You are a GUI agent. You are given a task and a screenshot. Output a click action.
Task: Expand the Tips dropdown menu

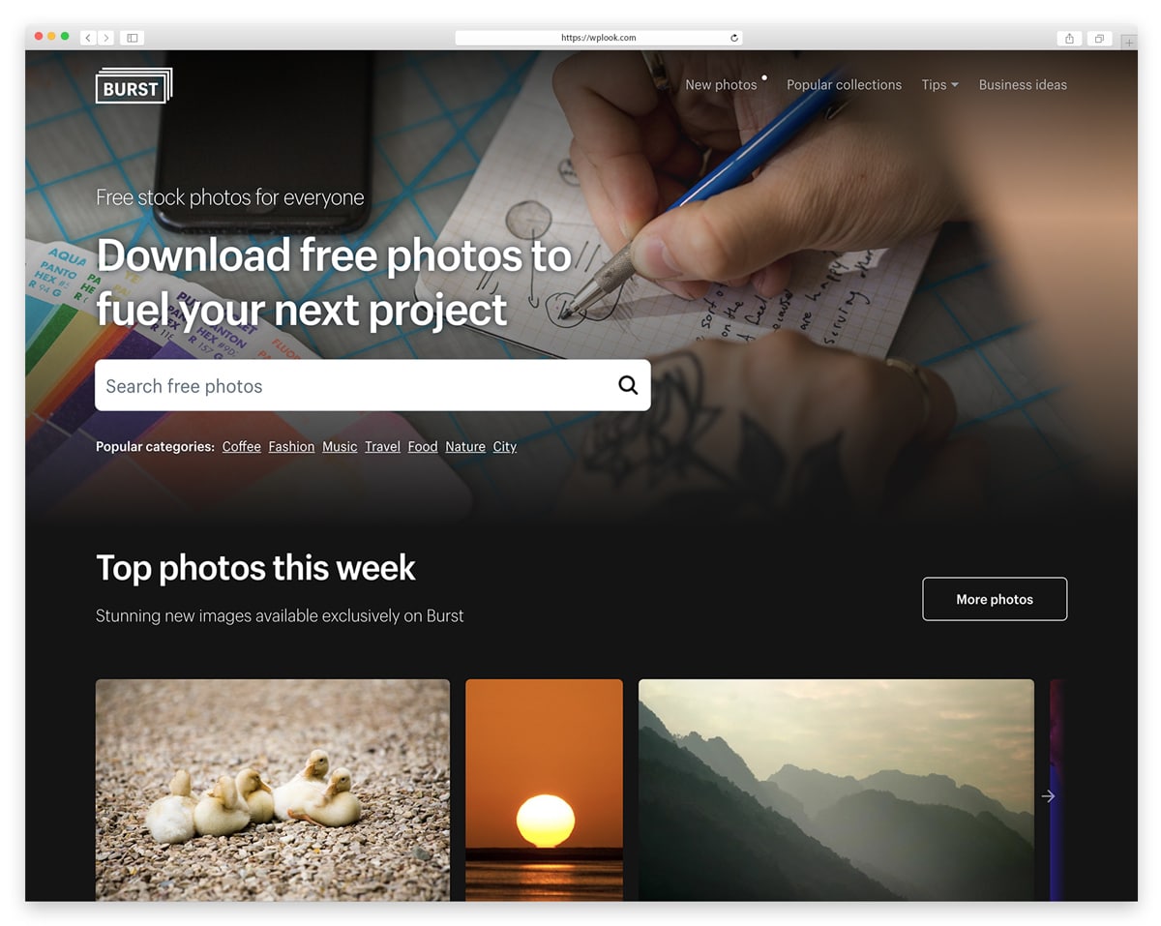click(x=939, y=85)
